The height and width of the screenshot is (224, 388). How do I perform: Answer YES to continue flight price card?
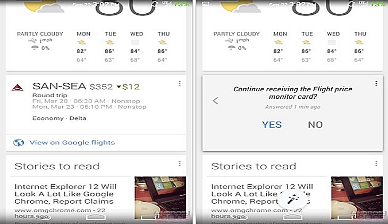(x=272, y=125)
